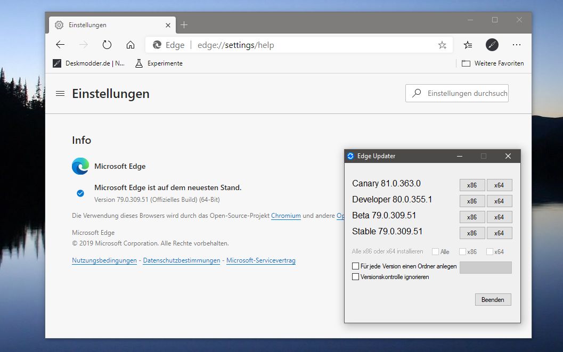The height and width of the screenshot is (352, 563).
Task: Click the blue up-to-date checkmark icon
Action: point(80,193)
